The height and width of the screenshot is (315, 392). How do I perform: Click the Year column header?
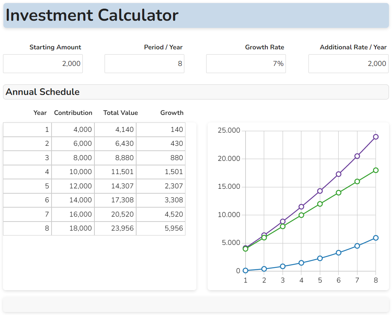[x=40, y=113]
